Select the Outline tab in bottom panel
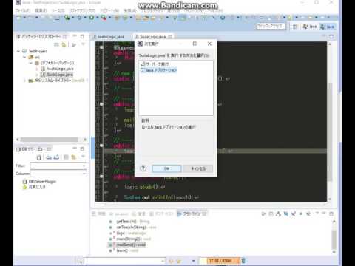The image size is (355, 266). point(192,214)
